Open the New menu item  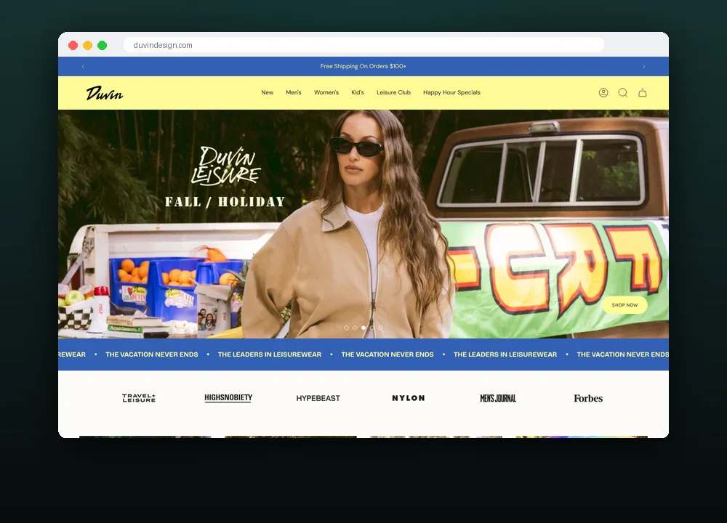[267, 92]
